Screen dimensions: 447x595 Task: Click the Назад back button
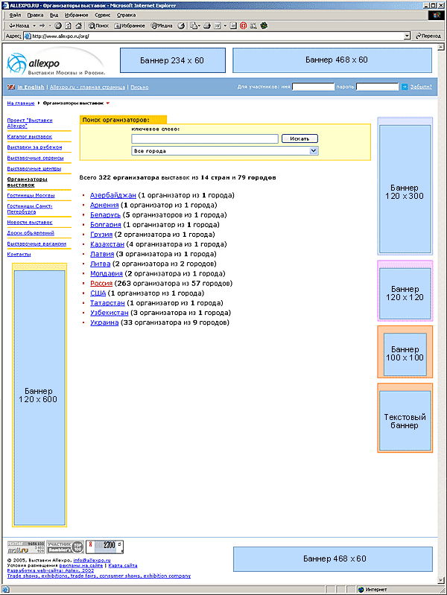coord(19,26)
